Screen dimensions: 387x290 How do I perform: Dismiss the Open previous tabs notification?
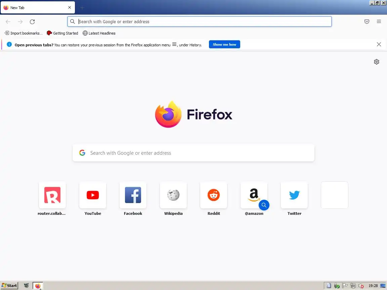pyautogui.click(x=379, y=44)
